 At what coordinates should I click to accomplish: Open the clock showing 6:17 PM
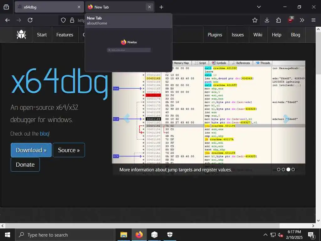click(294, 235)
